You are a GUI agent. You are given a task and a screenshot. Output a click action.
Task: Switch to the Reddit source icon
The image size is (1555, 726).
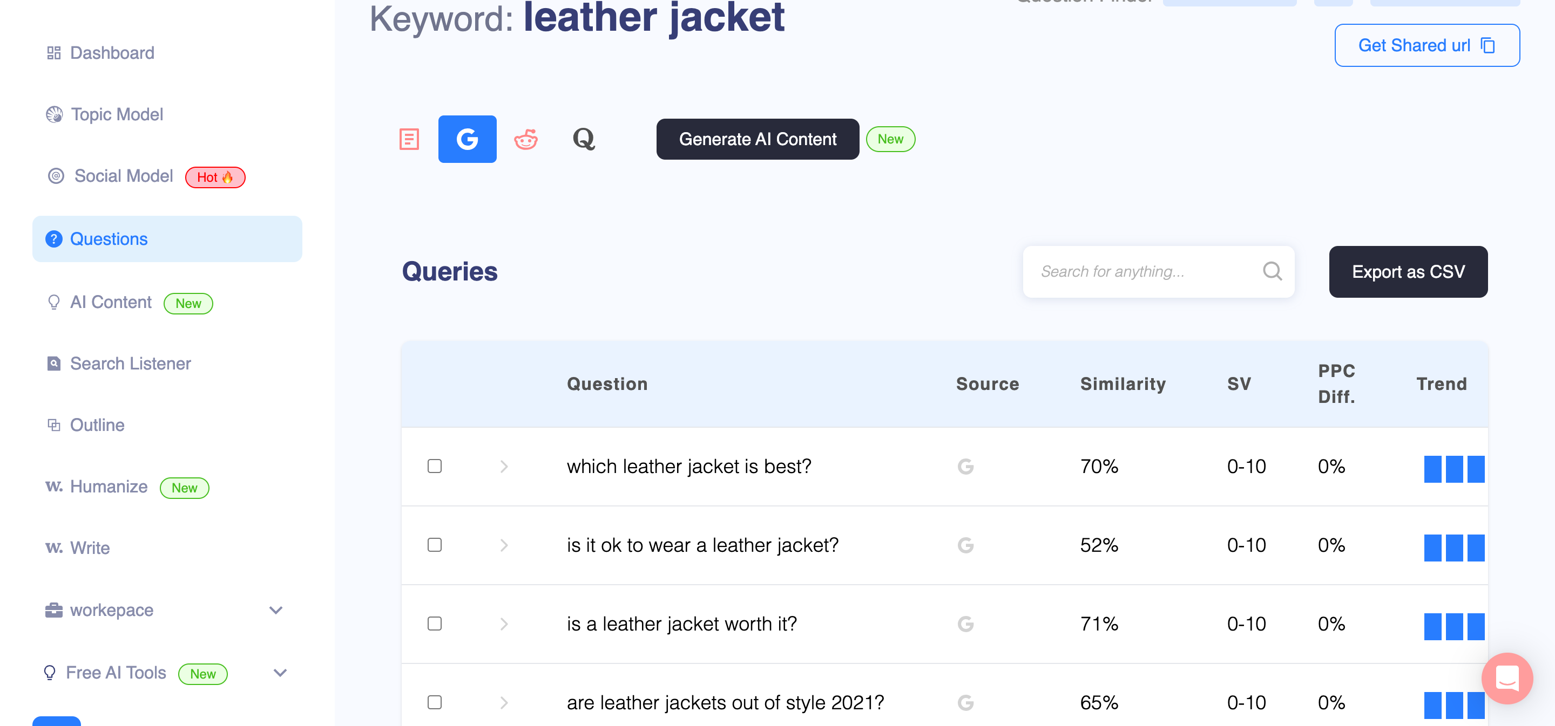pos(526,139)
